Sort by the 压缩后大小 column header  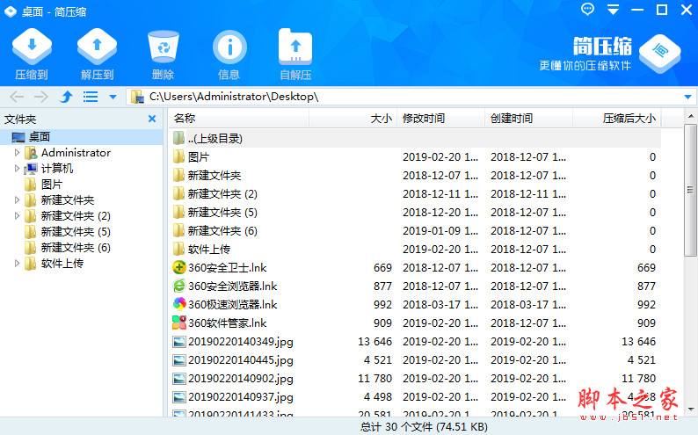(617, 119)
